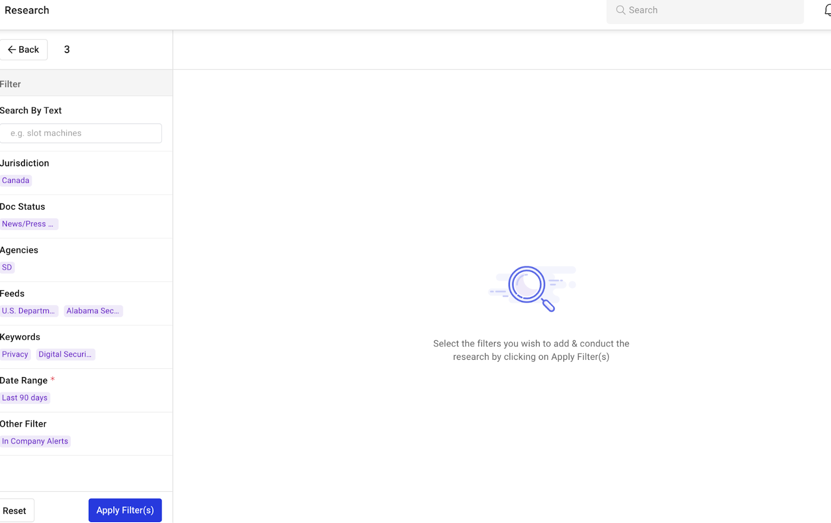Click the Filter panel header
831x523 pixels.
point(86,84)
